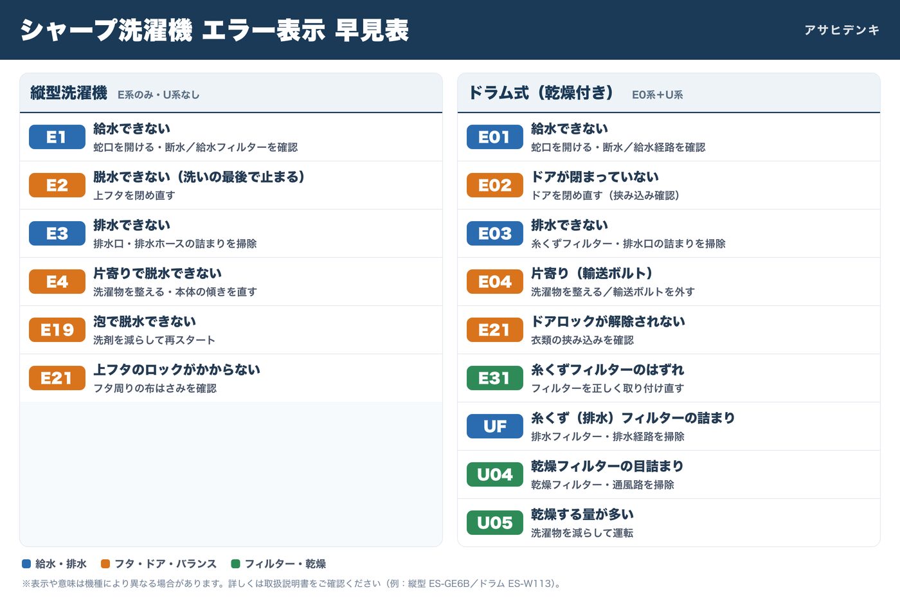This screenshot has width=900, height=612.
Task: Click the blue UF code badge
Action: pyautogui.click(x=495, y=426)
